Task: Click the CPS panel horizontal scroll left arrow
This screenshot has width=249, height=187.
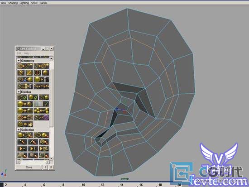Action: [18, 162]
